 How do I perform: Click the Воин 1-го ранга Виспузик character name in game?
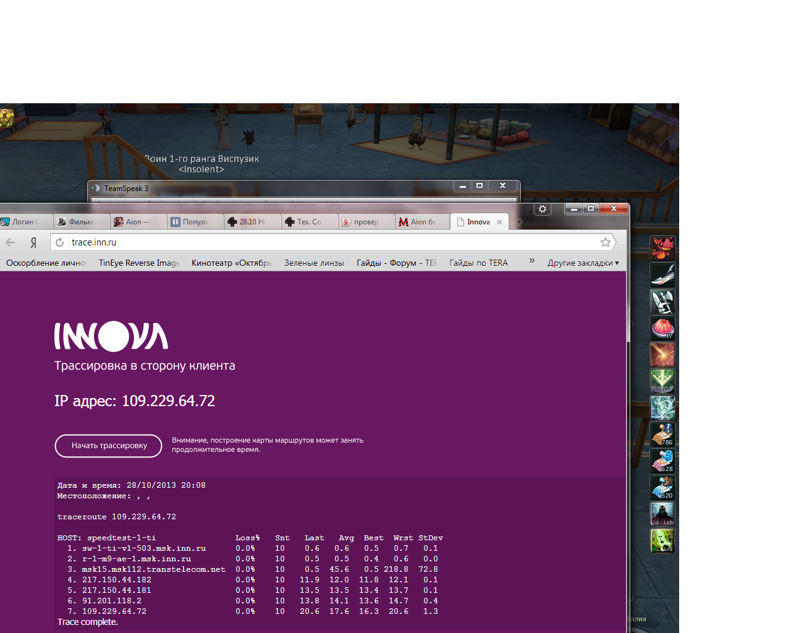(x=201, y=159)
